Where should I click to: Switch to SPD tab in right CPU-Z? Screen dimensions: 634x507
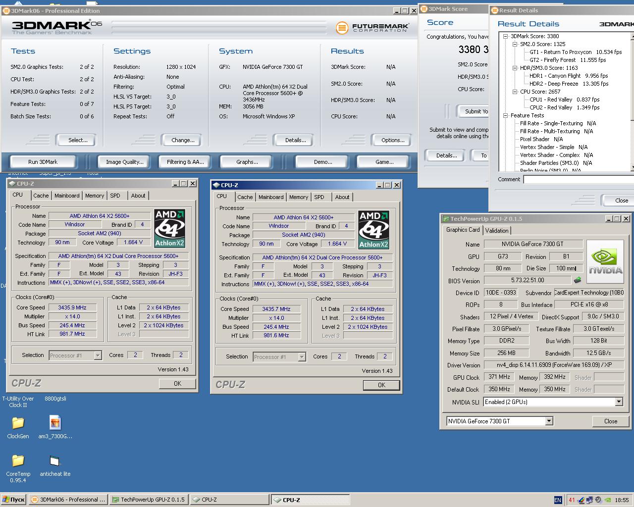click(319, 197)
